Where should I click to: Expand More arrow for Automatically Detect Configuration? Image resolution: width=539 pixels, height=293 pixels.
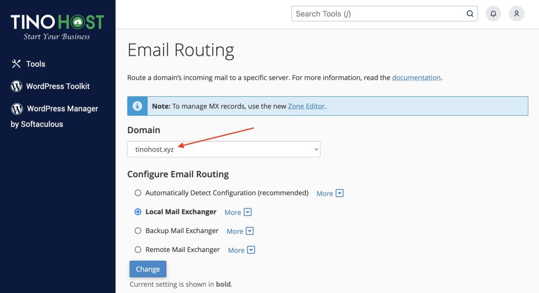(340, 193)
